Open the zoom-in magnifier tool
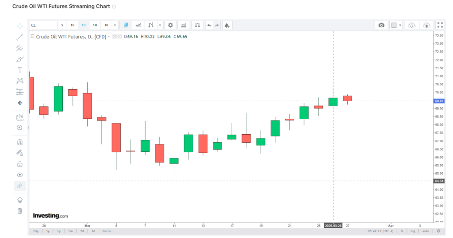The width and height of the screenshot is (453, 238). pos(19,128)
